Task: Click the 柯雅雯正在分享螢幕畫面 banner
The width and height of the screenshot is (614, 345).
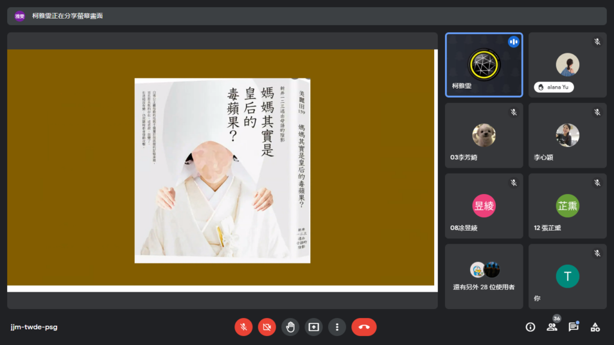Action: pos(67,16)
